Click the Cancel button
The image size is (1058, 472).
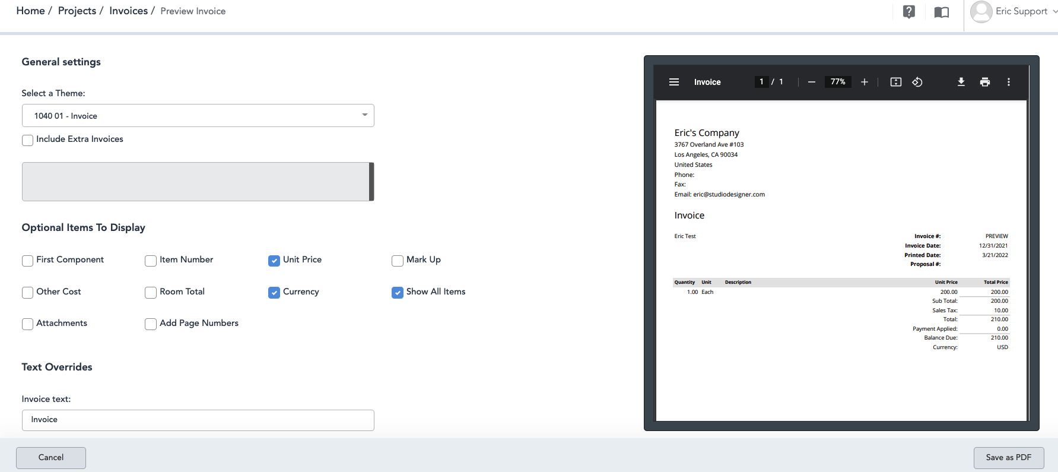coord(51,458)
